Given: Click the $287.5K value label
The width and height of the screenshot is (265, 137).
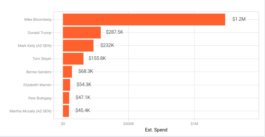Looking at the screenshot, I should [x=114, y=32].
